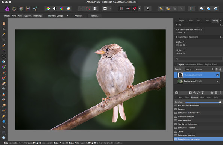223x145 pixels.
Task: Pick the Elliptical Marquee selection tool
Action: tap(4, 56)
